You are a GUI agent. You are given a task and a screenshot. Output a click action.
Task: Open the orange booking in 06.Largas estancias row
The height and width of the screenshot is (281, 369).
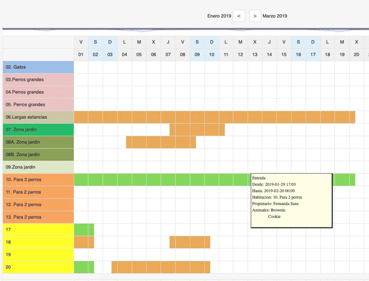(214, 117)
